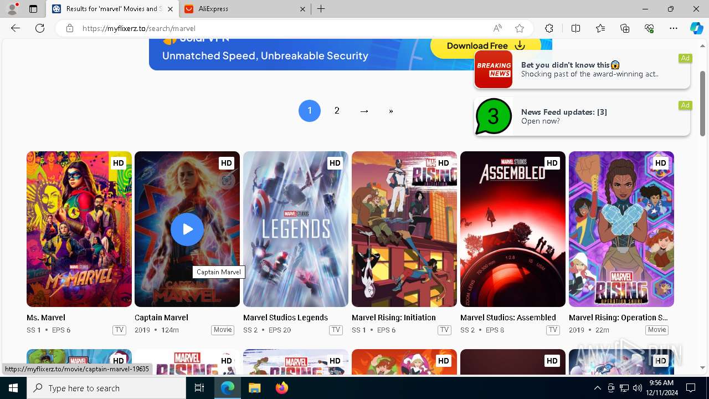
Task: Open the volume control icon
Action: pos(637,388)
